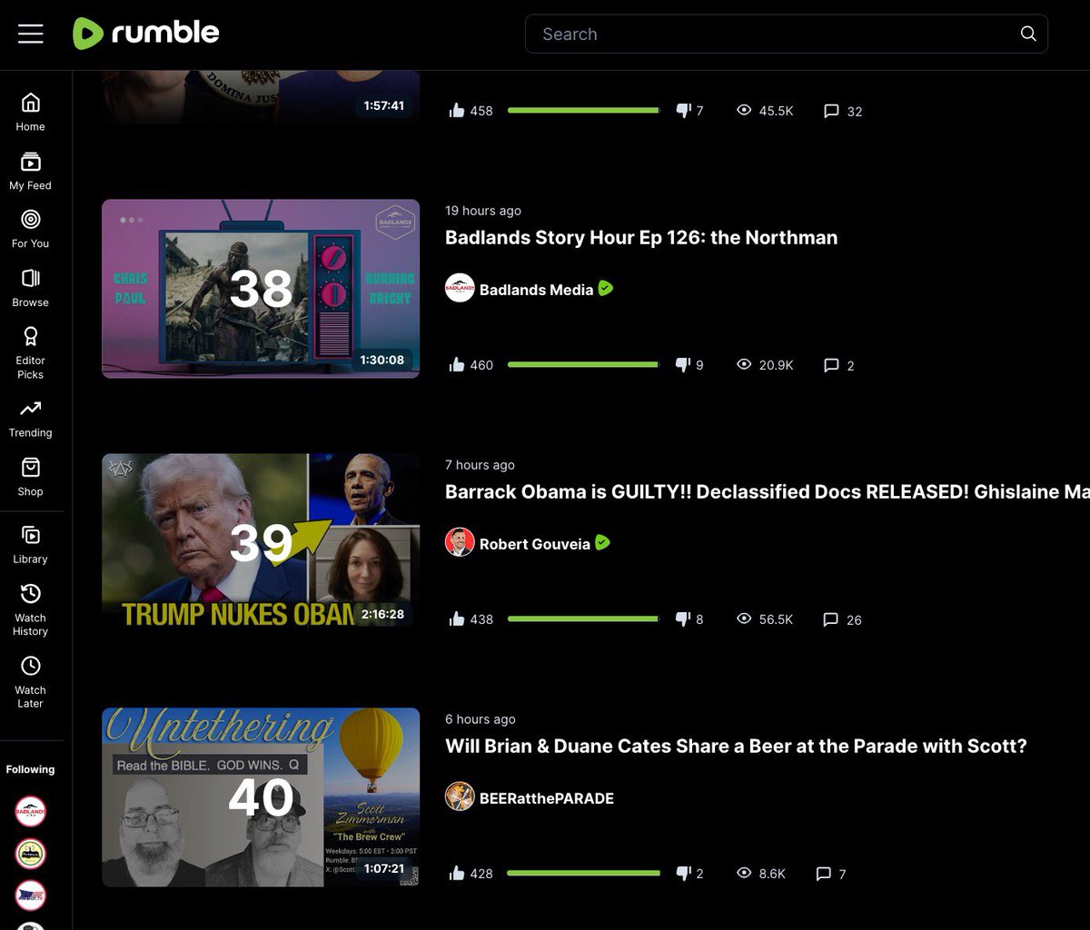This screenshot has width=1090, height=930.
Task: Click like ratio bar for Badlands Story Hour
Action: point(584,364)
